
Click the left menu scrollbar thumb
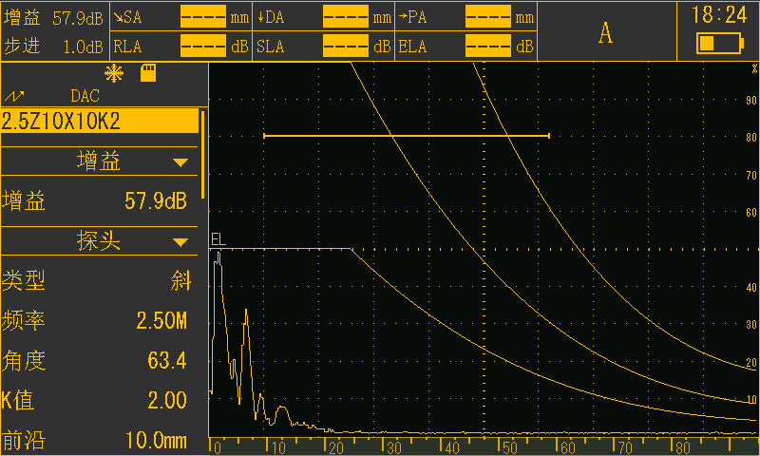point(202,155)
